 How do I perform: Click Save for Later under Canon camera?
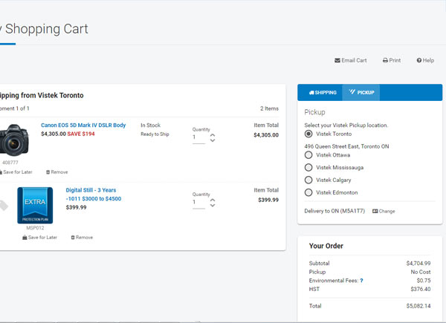click(16, 172)
